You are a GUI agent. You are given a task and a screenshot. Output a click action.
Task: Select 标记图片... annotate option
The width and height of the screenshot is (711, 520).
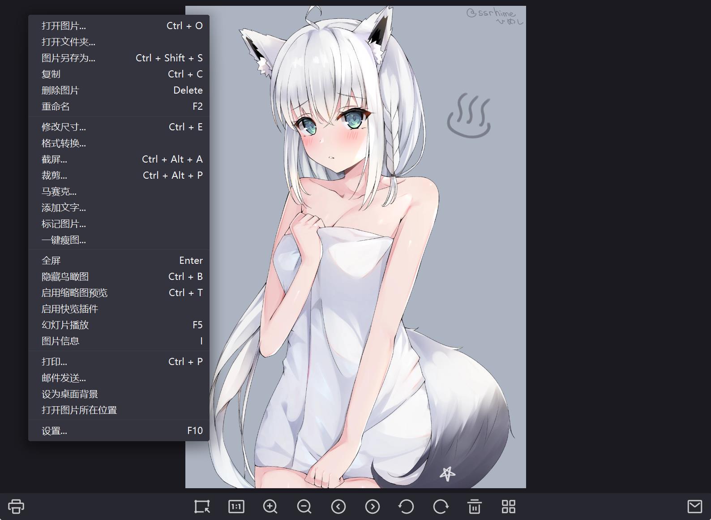119,224
